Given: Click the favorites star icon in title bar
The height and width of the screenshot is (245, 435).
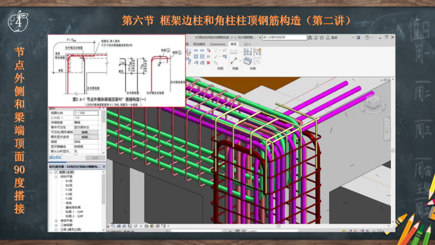Looking at the screenshot, I should coord(321,37).
